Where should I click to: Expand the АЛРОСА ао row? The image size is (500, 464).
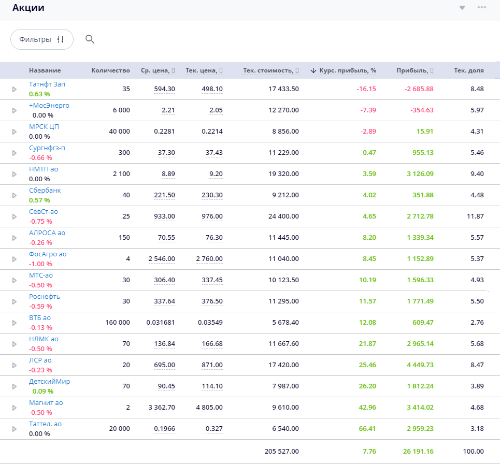(15, 238)
